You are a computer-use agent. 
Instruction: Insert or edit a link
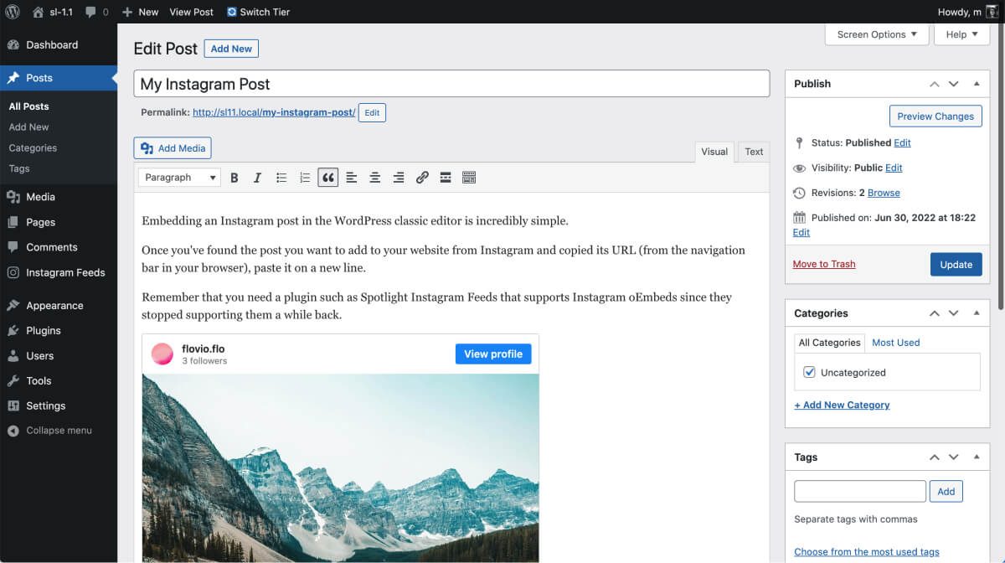422,178
